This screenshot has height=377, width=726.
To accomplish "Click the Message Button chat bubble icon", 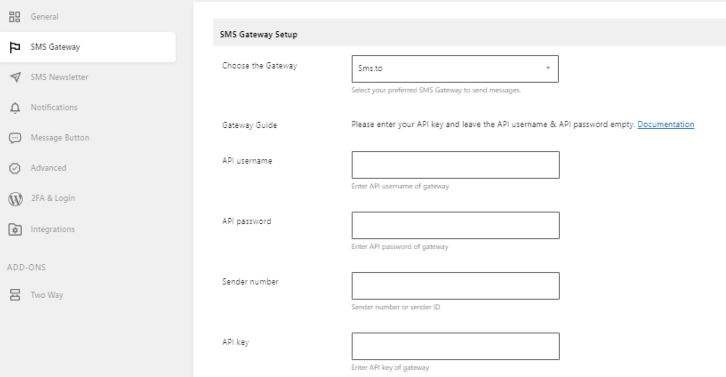I will click(x=15, y=138).
